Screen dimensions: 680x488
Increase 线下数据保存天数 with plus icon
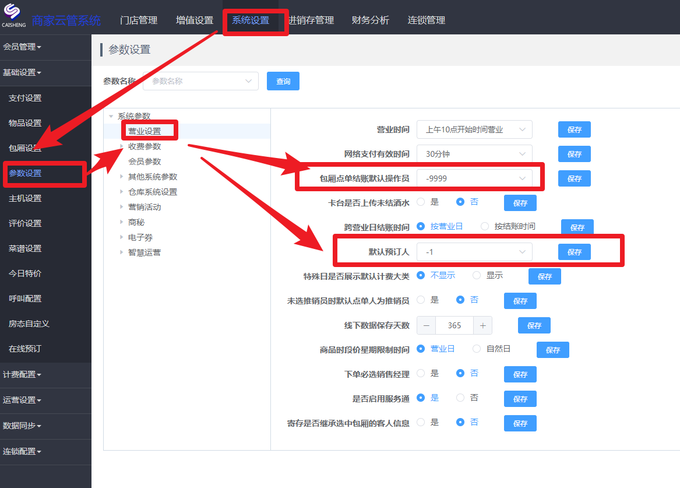482,325
